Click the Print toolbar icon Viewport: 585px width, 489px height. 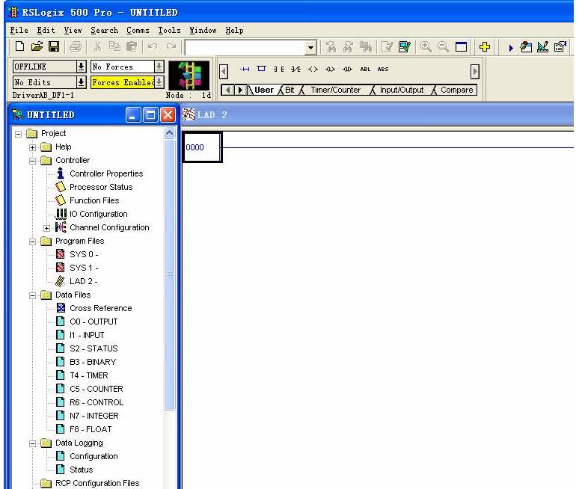tap(76, 46)
